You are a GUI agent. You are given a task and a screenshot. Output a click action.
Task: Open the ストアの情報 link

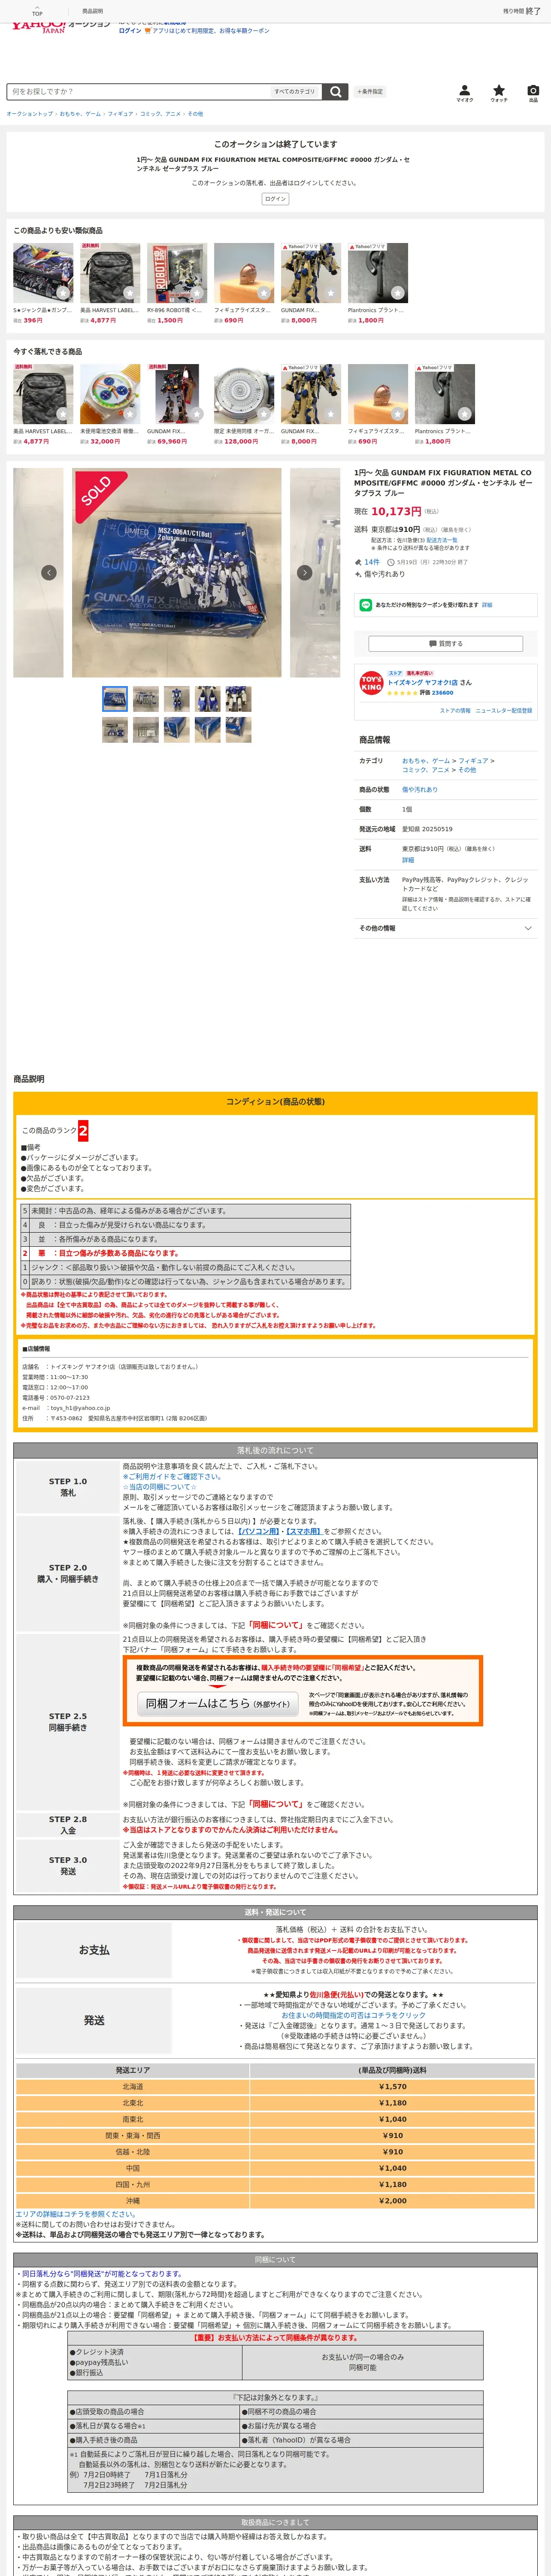(x=455, y=711)
